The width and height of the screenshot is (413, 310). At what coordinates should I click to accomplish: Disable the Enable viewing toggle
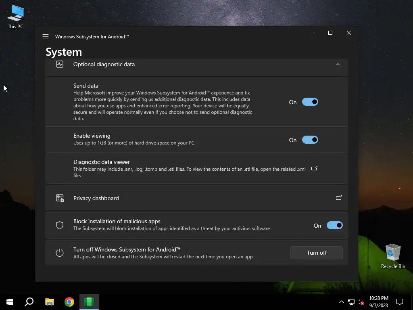pyautogui.click(x=310, y=140)
